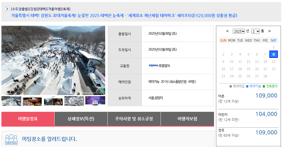Click calendar date 23

223,76
